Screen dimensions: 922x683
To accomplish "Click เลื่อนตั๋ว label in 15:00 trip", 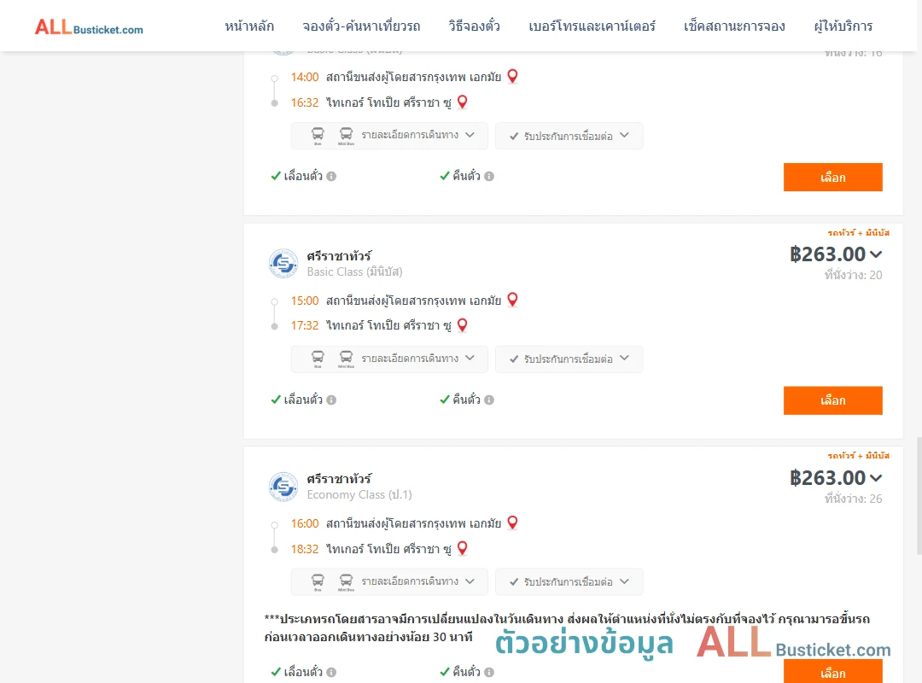I will coord(303,400).
